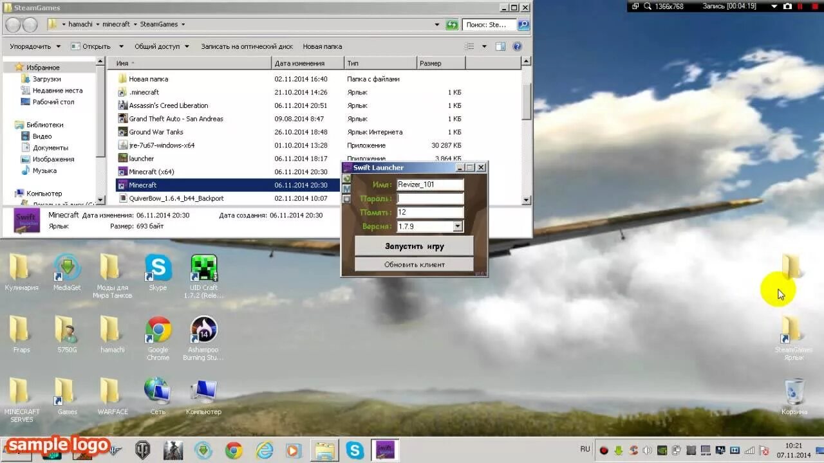The image size is (824, 463).
Task: Click the green refresh icon in Swift Launcher
Action: point(346,178)
